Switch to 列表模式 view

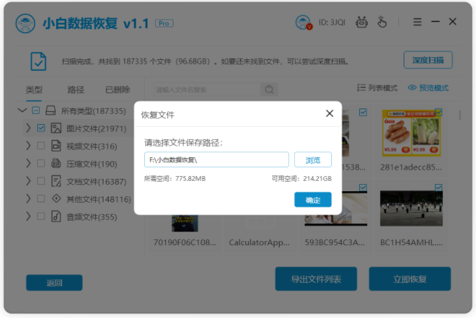(377, 88)
